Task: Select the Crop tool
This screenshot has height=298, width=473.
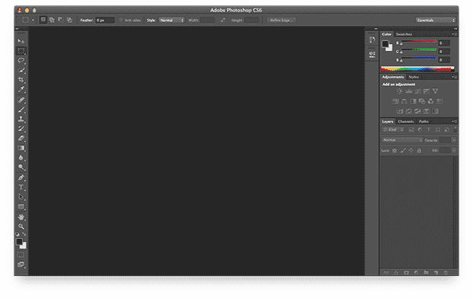Action: (21, 80)
